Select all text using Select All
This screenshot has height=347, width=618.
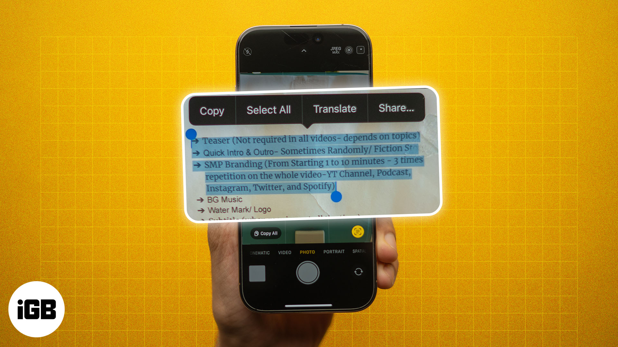click(x=269, y=109)
